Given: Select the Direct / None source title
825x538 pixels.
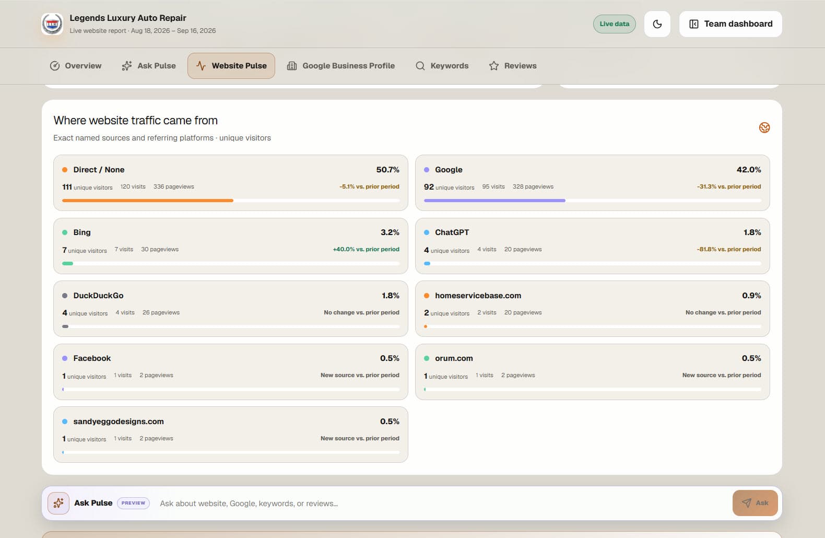Looking at the screenshot, I should tap(99, 170).
